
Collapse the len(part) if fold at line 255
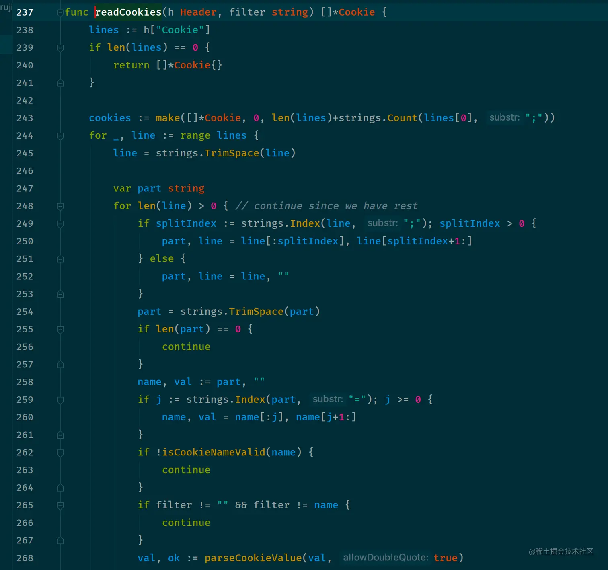pyautogui.click(x=60, y=330)
